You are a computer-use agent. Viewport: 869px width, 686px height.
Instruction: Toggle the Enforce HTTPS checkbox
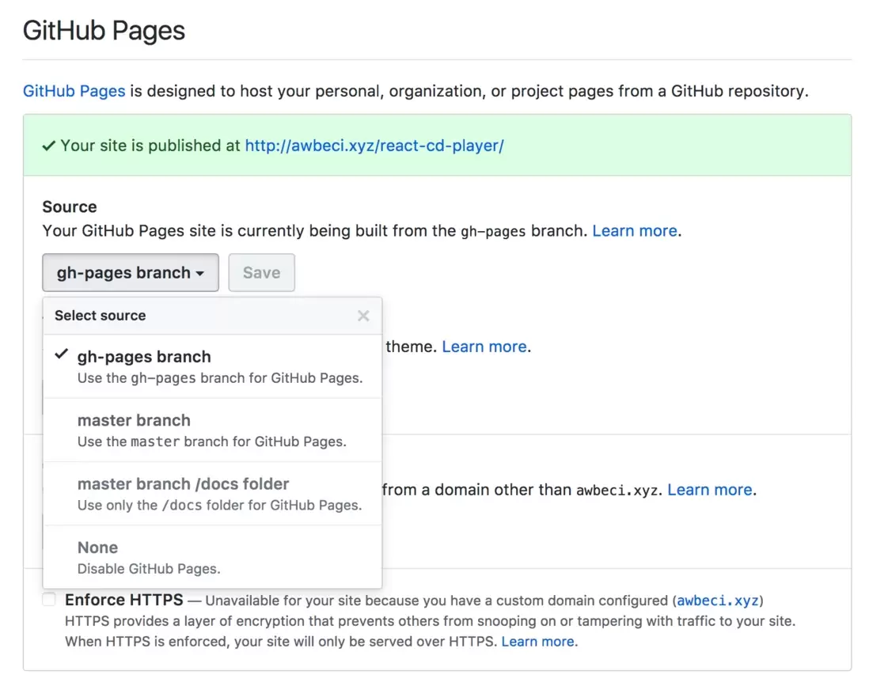[49, 600]
